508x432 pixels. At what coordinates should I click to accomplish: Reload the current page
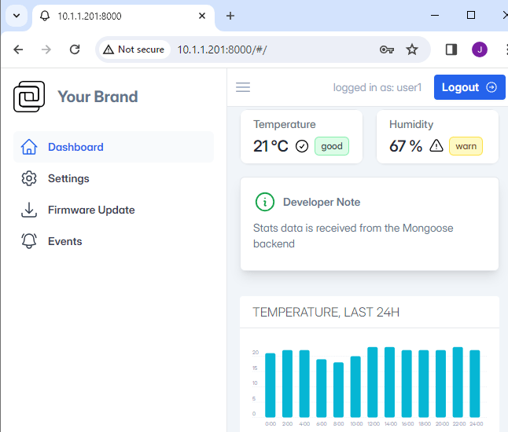(x=75, y=49)
